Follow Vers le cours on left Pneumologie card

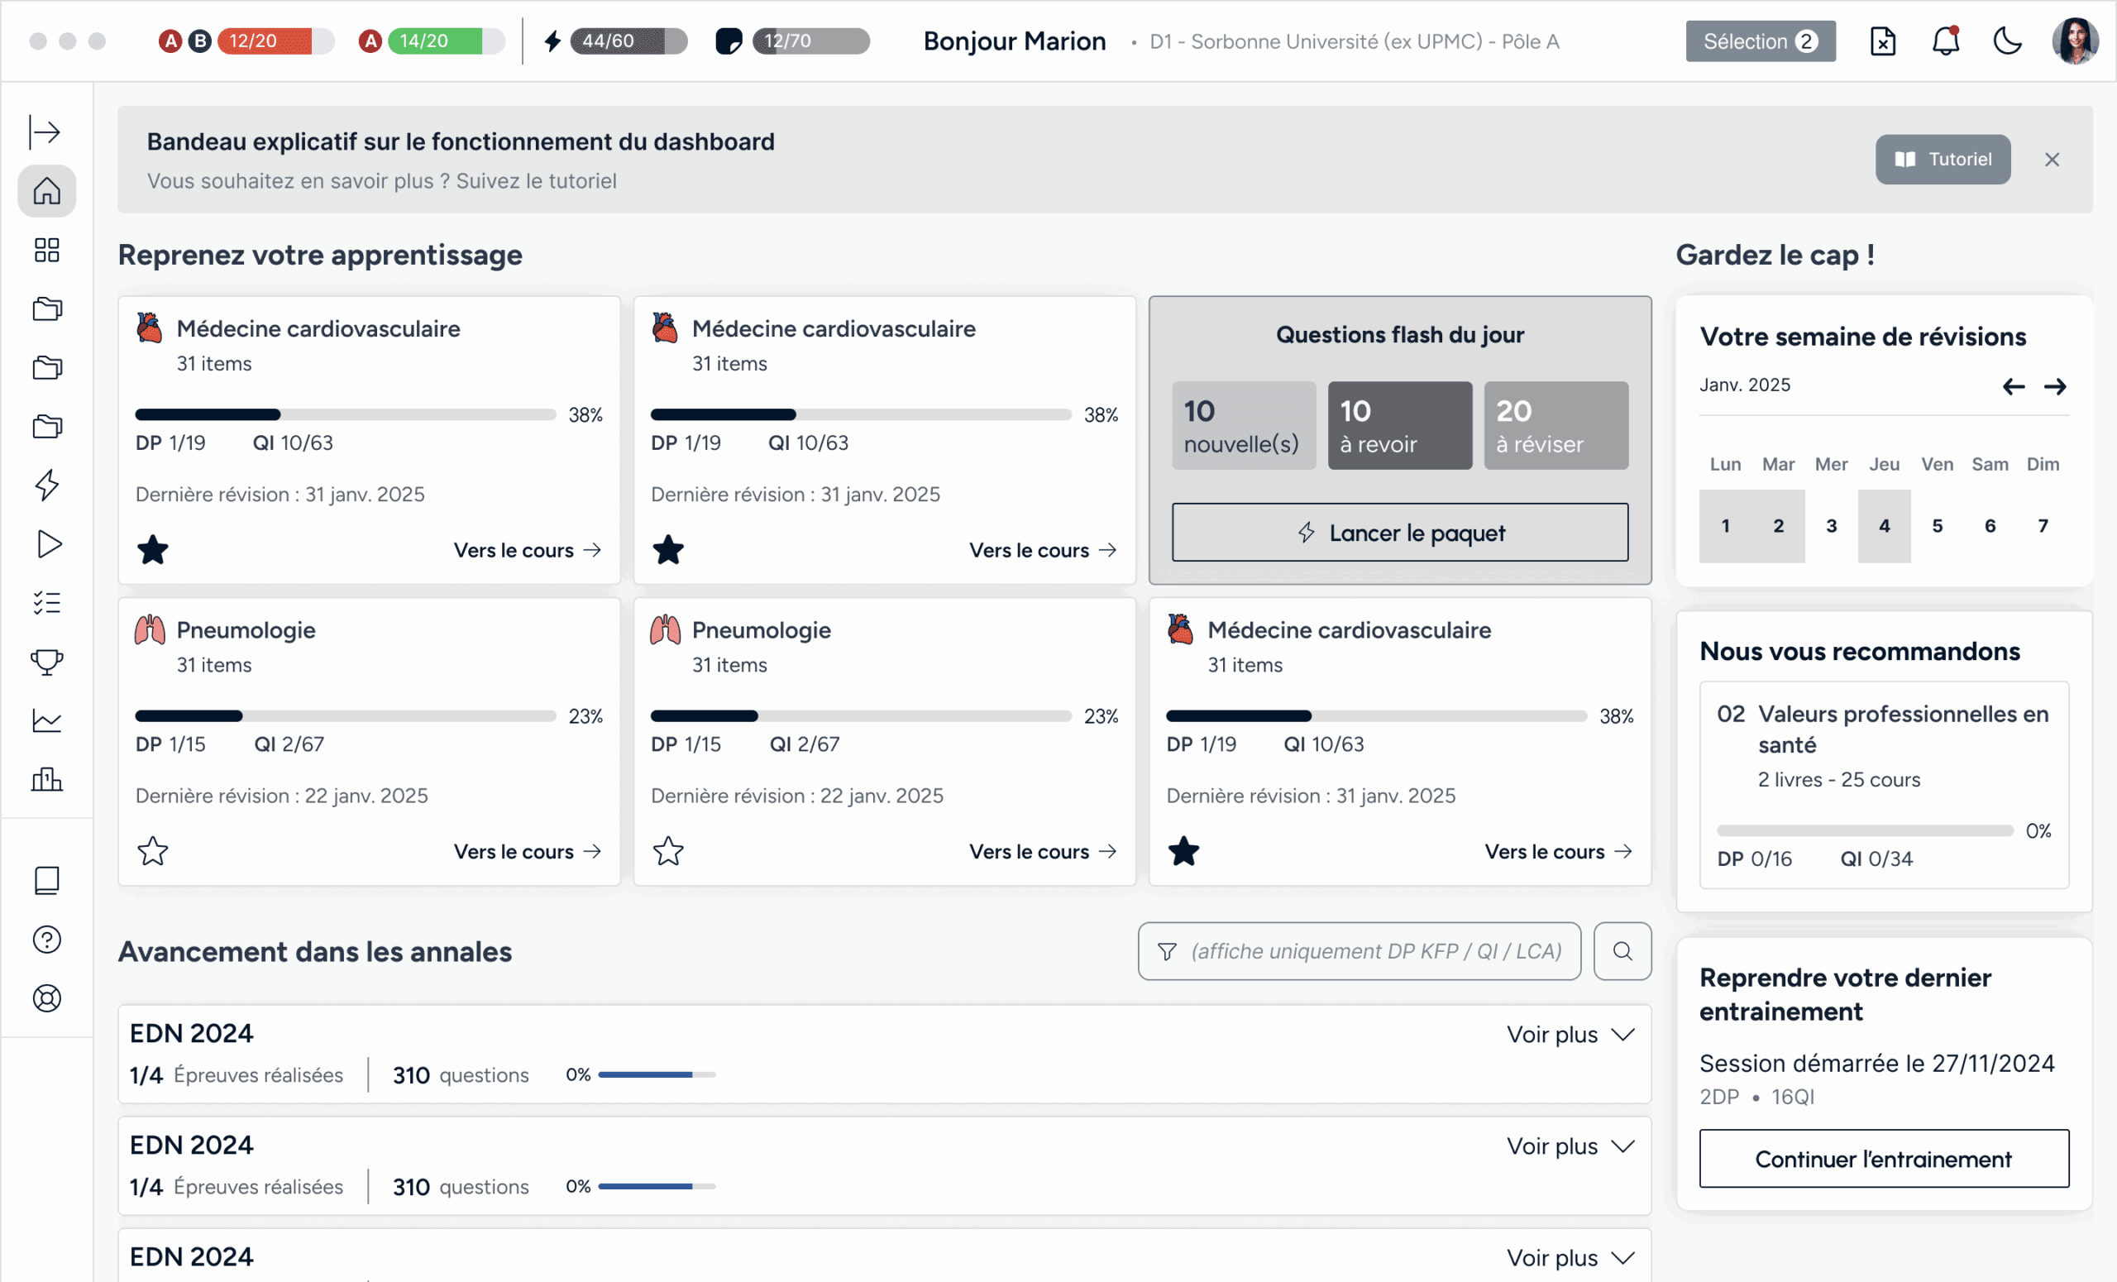click(528, 852)
